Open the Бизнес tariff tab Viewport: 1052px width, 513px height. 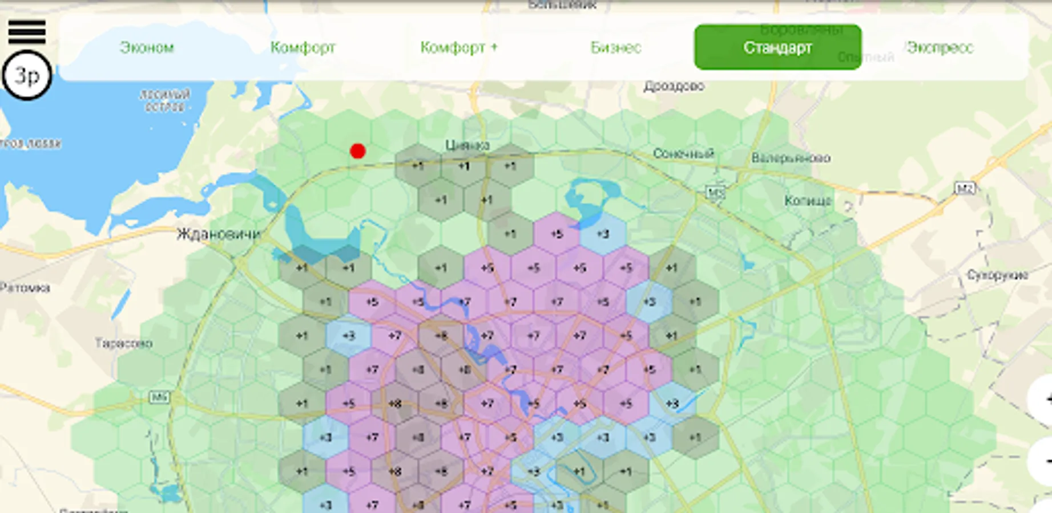tap(616, 47)
